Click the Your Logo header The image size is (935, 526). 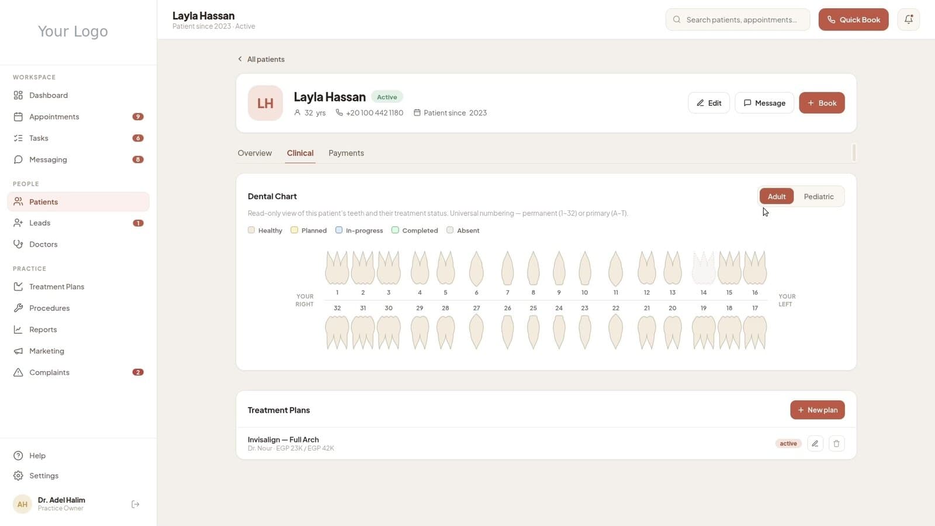click(x=73, y=31)
